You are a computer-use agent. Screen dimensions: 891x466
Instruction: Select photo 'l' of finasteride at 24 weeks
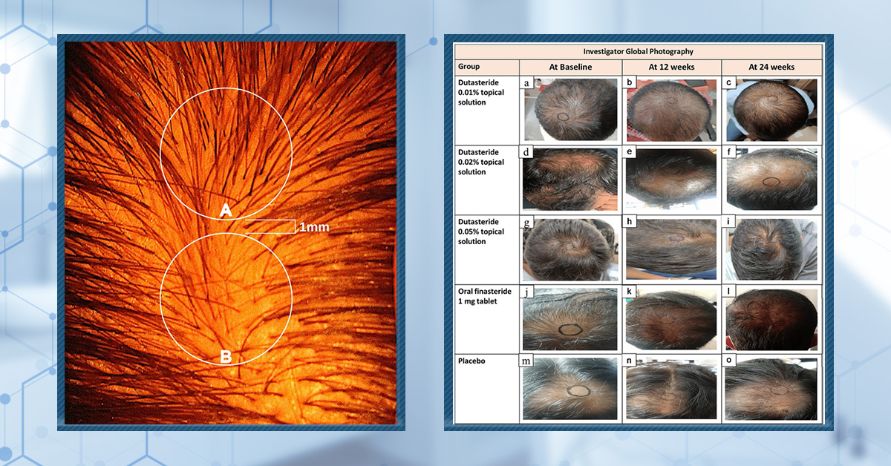(771, 319)
